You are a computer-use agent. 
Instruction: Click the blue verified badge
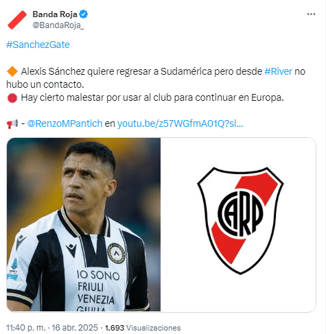click(x=84, y=14)
